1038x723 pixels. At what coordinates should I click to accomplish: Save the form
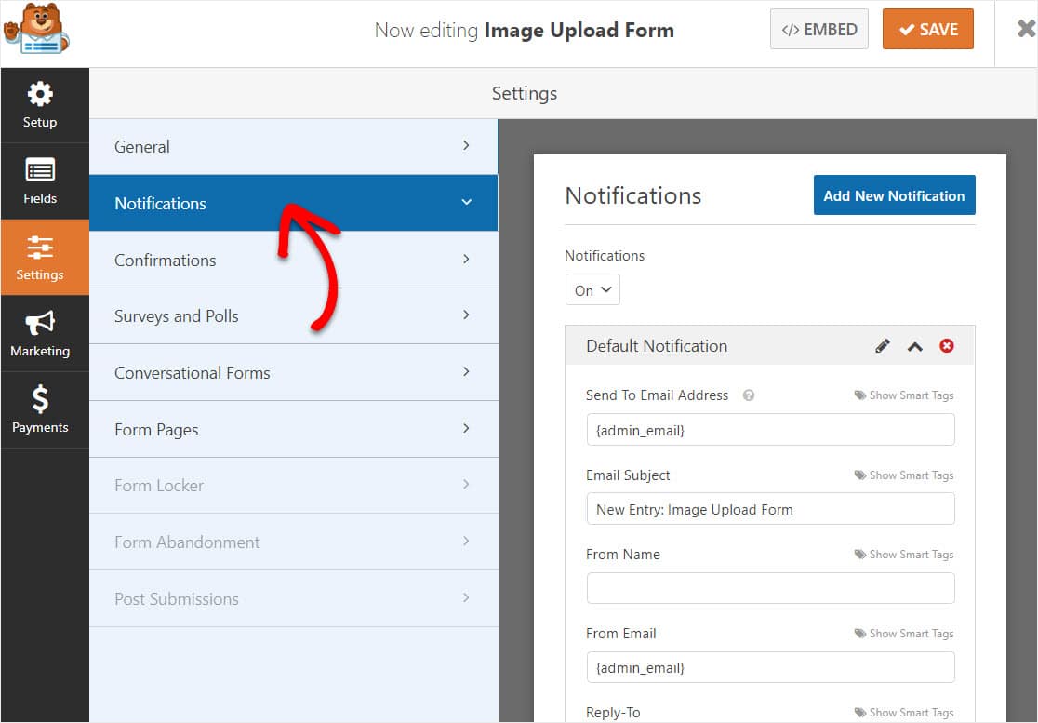coord(928,29)
